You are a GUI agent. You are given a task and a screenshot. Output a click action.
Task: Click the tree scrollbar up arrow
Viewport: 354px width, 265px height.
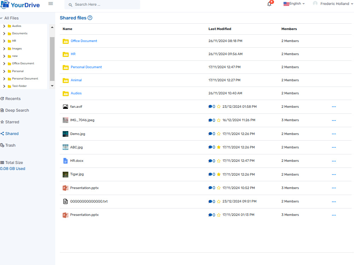click(x=52, y=27)
